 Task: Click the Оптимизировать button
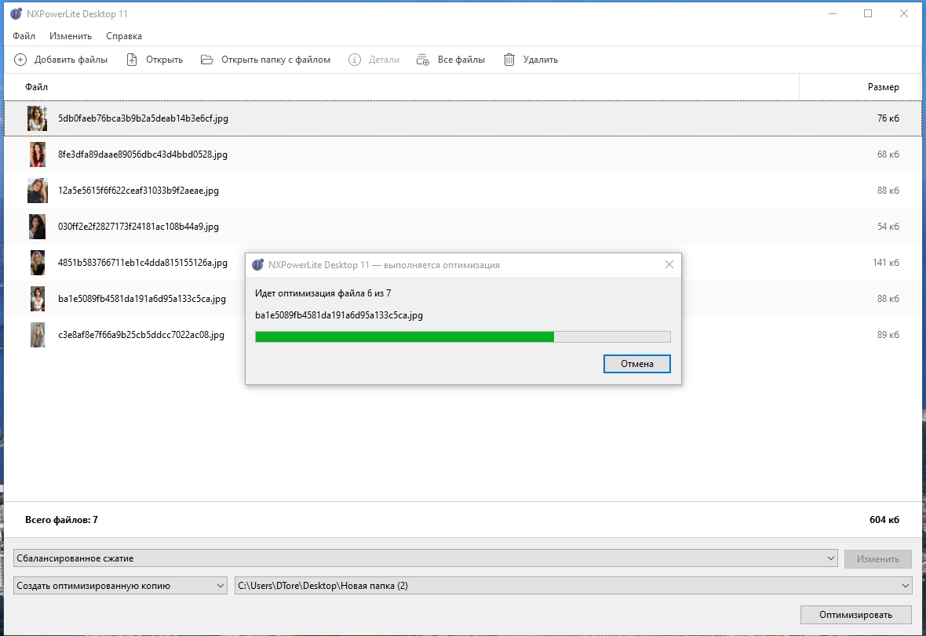click(855, 615)
